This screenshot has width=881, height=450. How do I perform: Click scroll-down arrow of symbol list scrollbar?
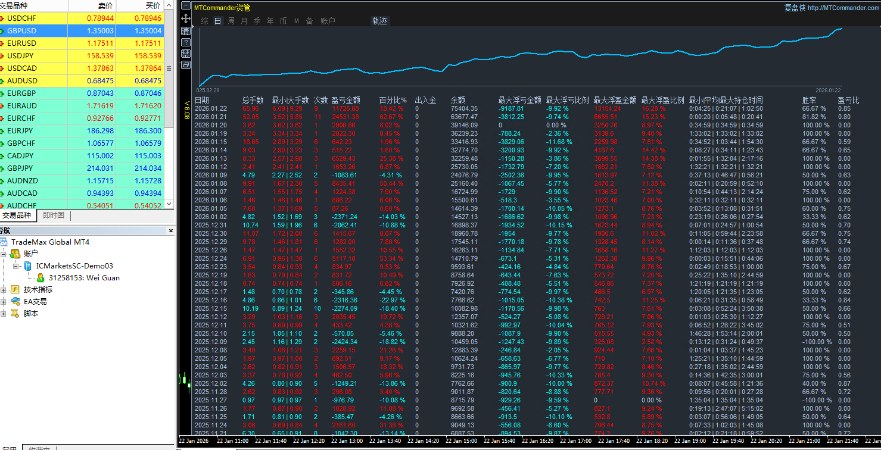pyautogui.click(x=169, y=204)
